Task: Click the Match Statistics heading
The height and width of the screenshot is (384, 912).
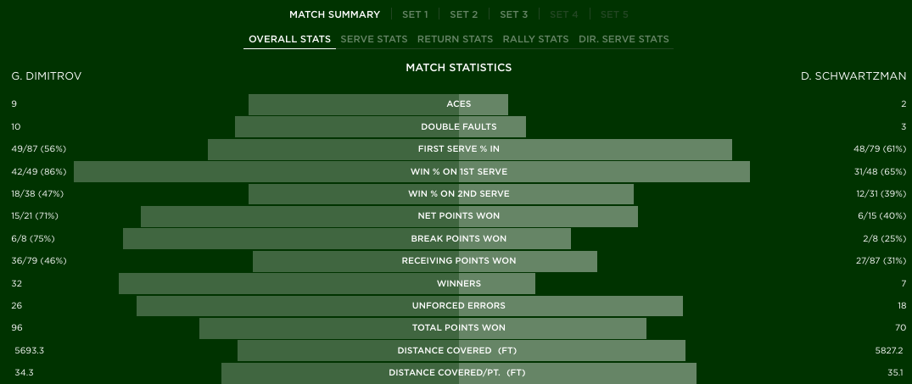Action: (459, 67)
